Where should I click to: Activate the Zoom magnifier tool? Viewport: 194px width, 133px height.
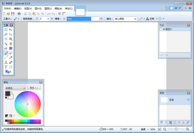tap(11, 39)
